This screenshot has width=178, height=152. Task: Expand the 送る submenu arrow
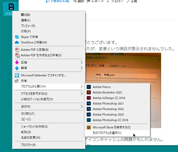tap(81, 107)
